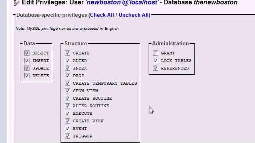Open the 'newboston'@'localhost' user link
Screen dimensions: 255x143
122,2
